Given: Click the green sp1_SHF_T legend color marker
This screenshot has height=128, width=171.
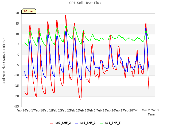Looking at the screenshot, I should point(102,123).
